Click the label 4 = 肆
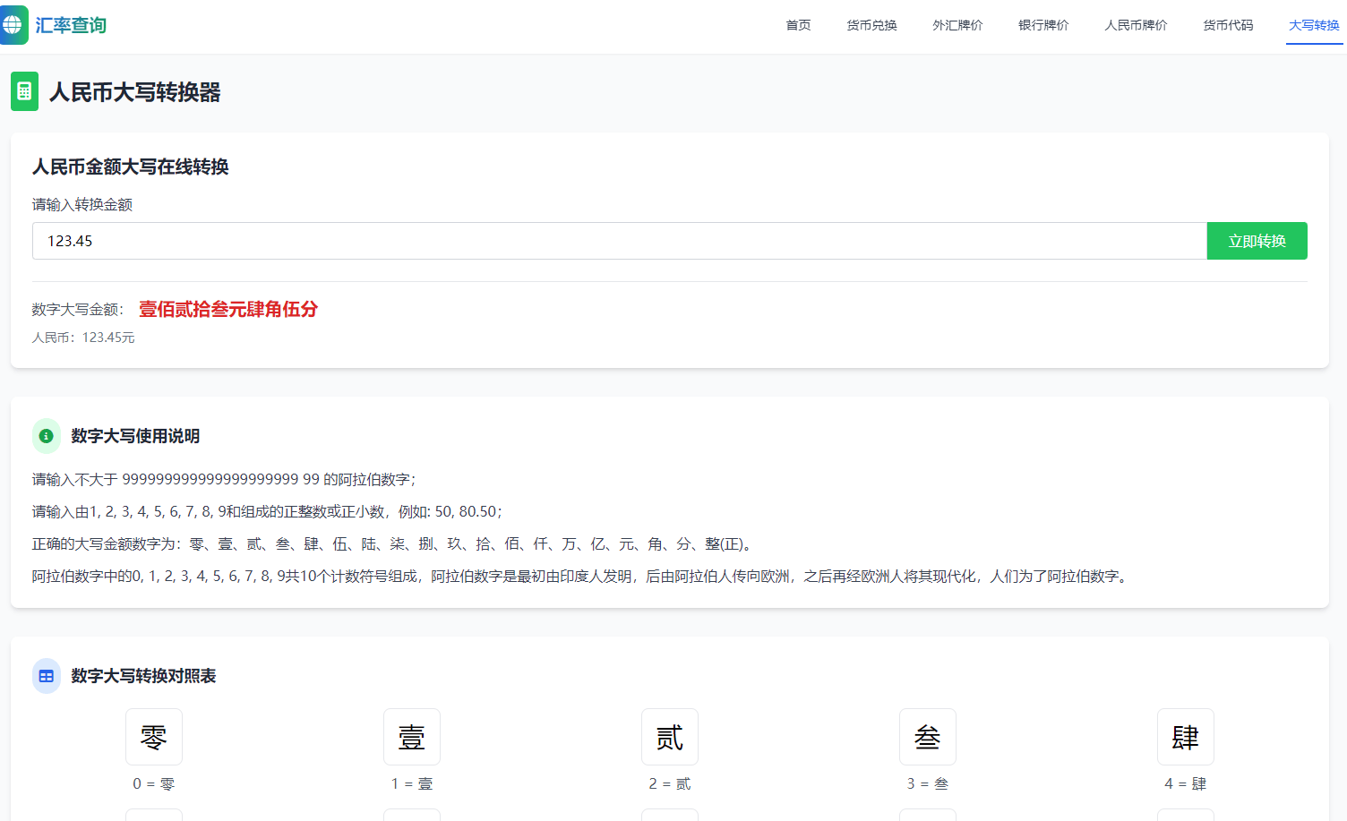Viewport: 1347px width, 821px height. 1186,783
